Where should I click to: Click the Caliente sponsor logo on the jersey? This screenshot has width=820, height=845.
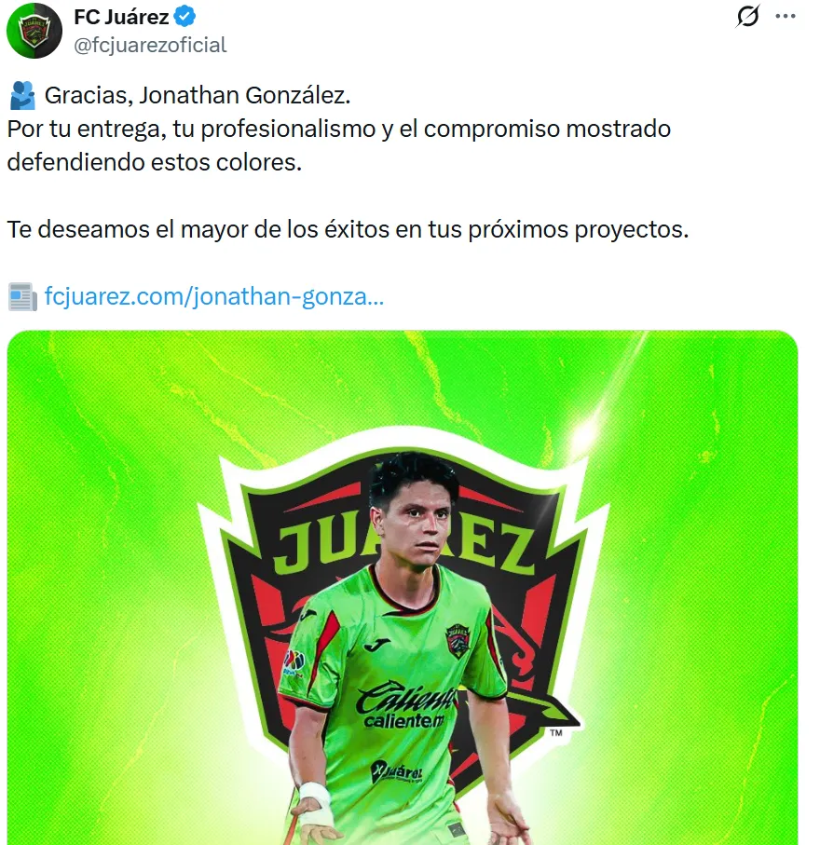[x=405, y=703]
